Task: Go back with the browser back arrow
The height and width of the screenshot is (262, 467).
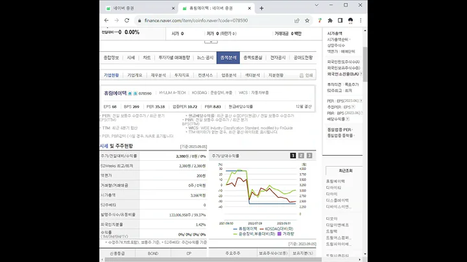Action: [106, 20]
